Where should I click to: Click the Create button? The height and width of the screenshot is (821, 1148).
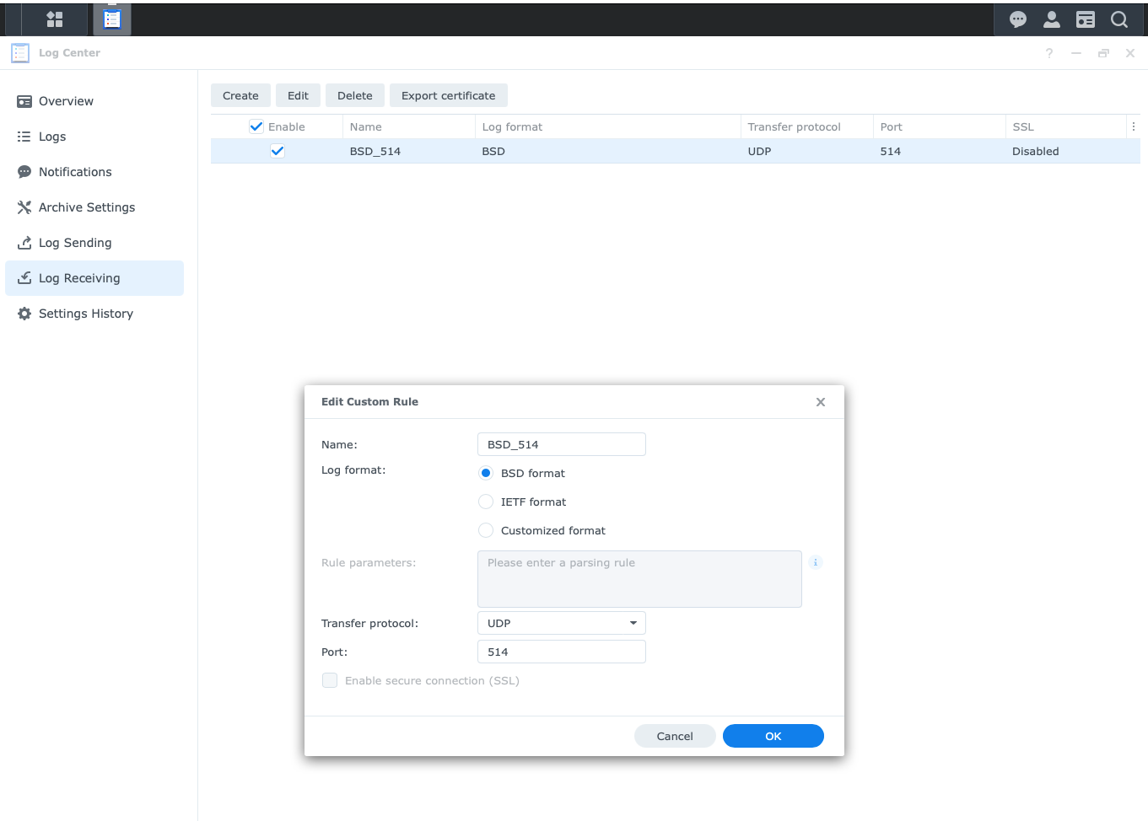240,95
